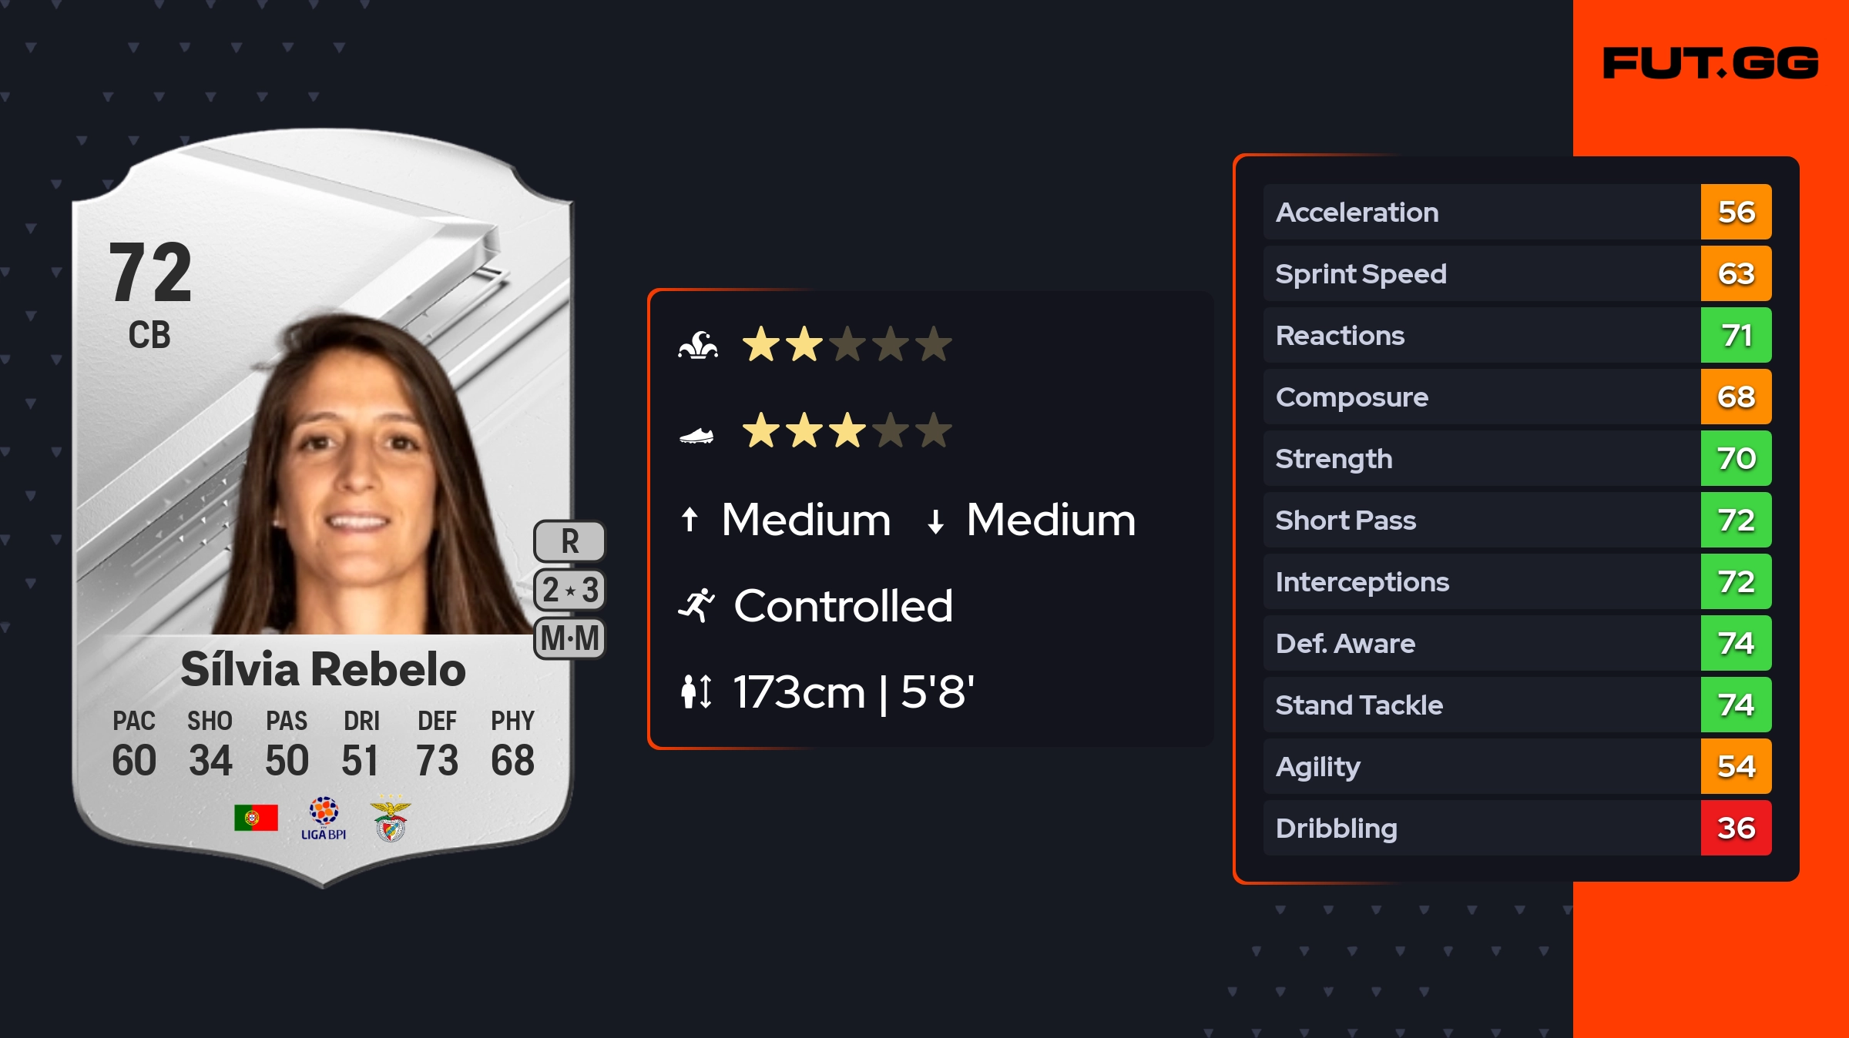Click the Portugal flag icon
Image resolution: width=1849 pixels, height=1038 pixels.
coord(256,818)
